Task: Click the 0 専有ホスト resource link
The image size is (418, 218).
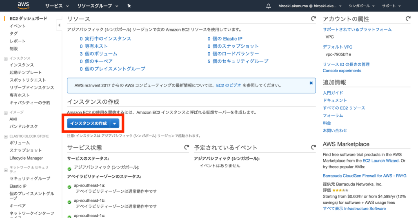Action: coord(93,46)
